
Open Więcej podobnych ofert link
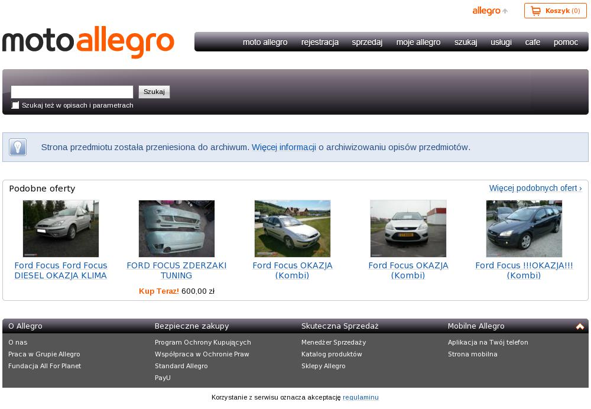click(535, 188)
